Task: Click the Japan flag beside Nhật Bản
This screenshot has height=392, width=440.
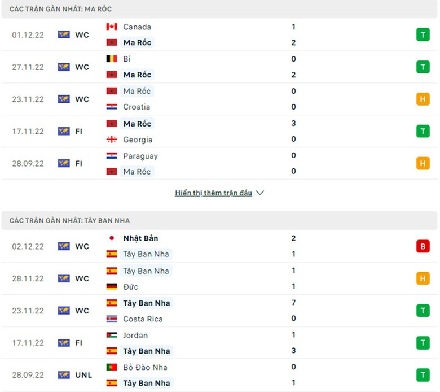Action: tap(112, 238)
